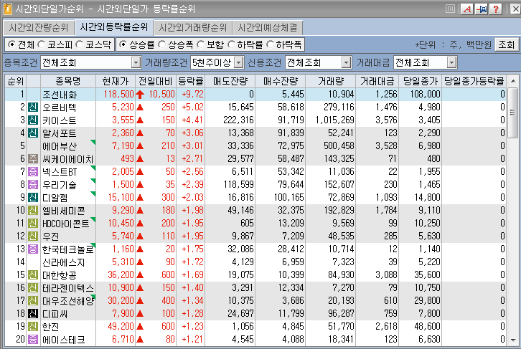The image size is (521, 349).
Task: Close the window with X button
Action: point(515,9)
